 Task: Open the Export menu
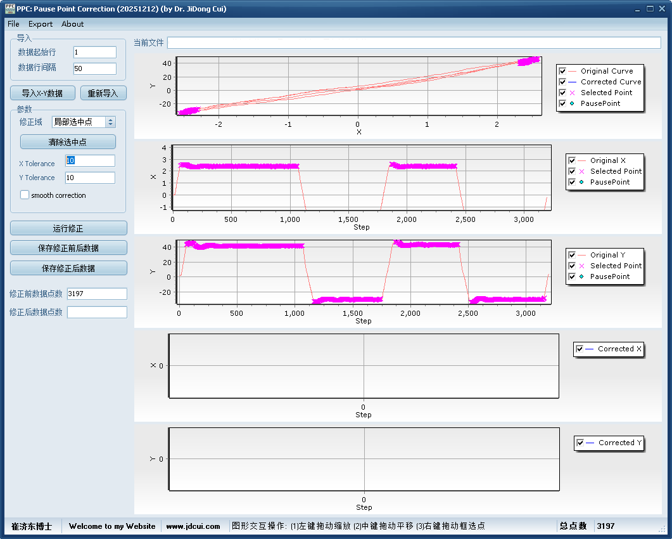(41, 24)
